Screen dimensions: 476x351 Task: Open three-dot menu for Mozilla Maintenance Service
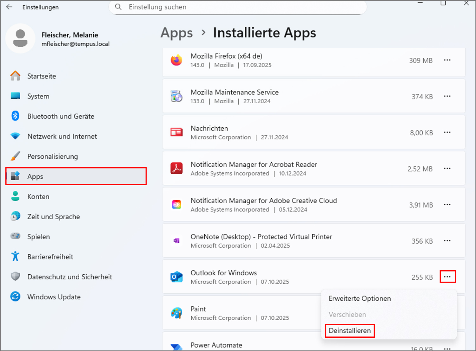(447, 96)
